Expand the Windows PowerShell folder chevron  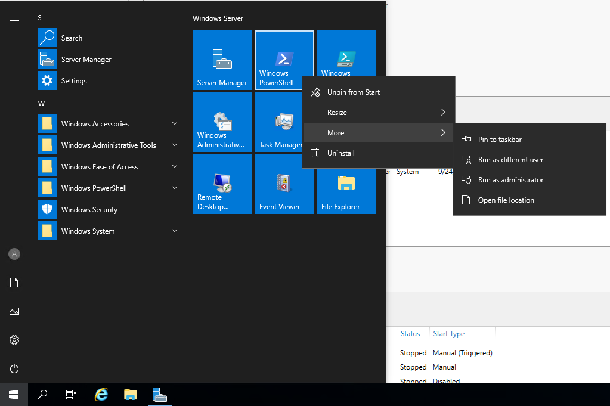click(x=175, y=188)
